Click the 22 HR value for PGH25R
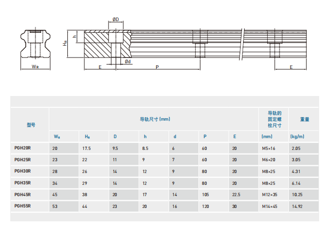This screenshot has height=228, width=333. pos(84,160)
